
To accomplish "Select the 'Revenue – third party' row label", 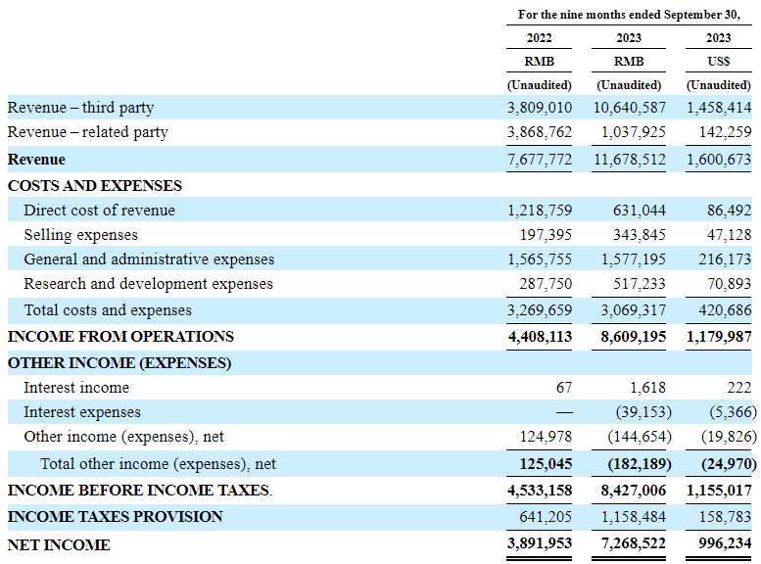I will point(80,108).
